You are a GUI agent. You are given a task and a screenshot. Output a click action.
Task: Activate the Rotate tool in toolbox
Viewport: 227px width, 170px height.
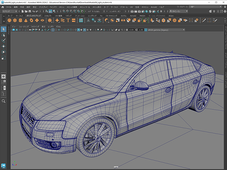point(3,52)
